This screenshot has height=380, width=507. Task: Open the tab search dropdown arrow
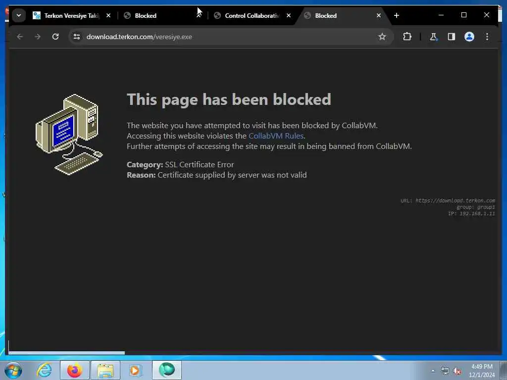pyautogui.click(x=19, y=15)
